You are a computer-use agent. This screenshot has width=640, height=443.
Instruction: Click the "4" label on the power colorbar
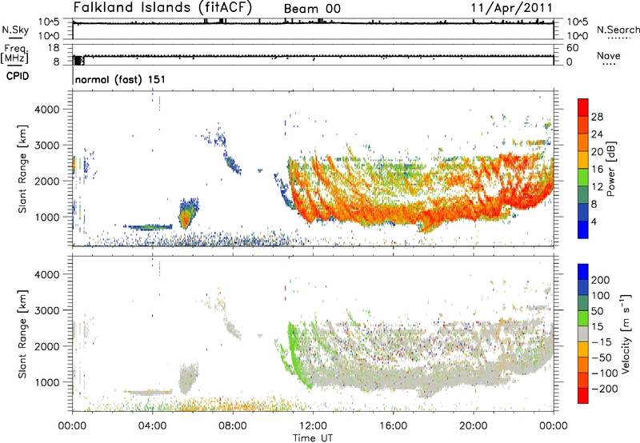point(594,222)
